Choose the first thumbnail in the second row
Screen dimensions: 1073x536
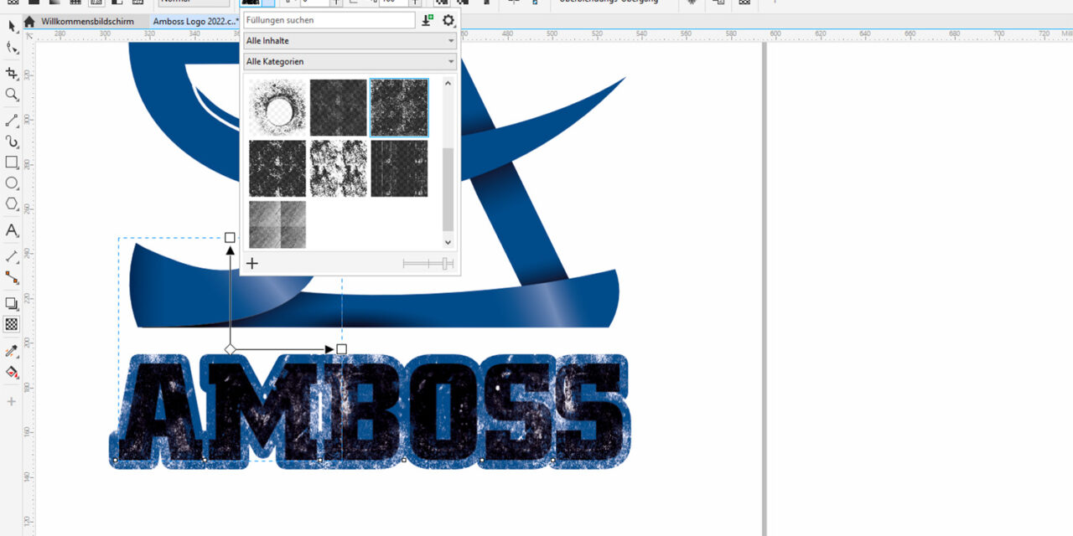tap(277, 168)
